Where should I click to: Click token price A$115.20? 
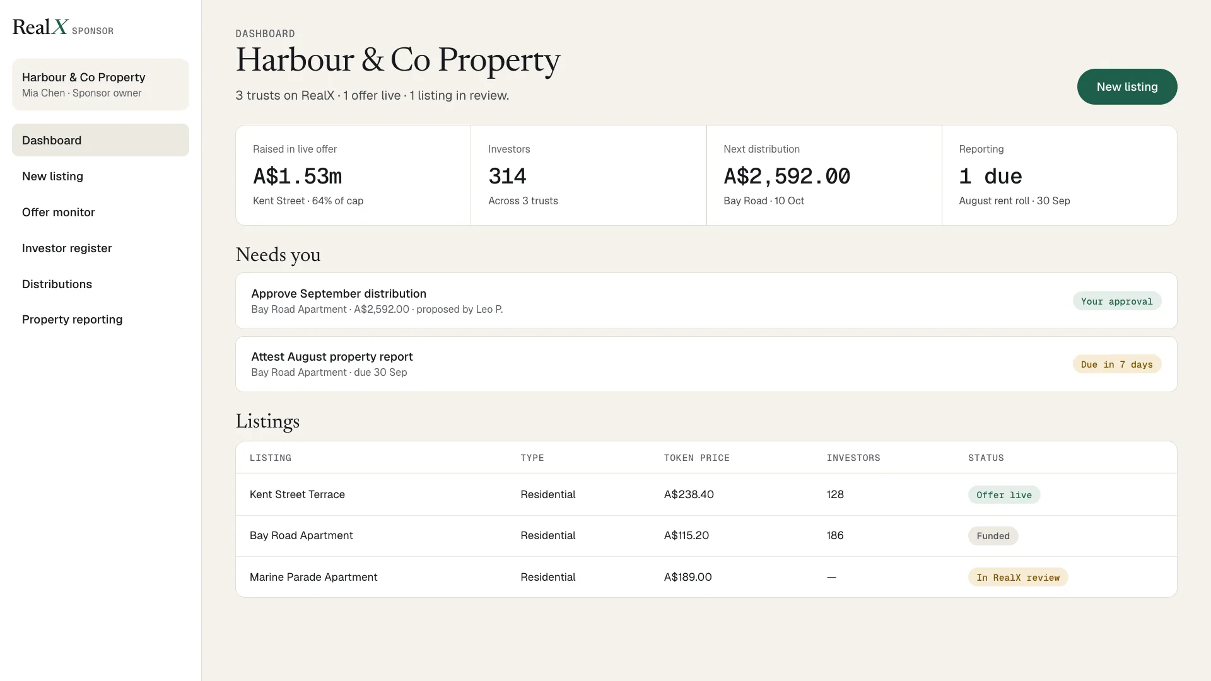coord(686,535)
